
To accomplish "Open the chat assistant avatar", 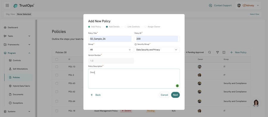I will (256, 103).
